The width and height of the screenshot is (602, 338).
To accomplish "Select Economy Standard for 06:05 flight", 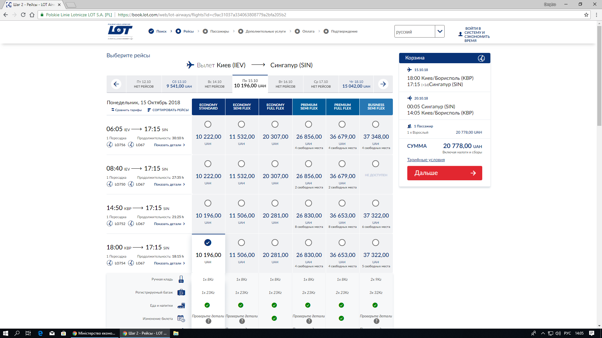I will (208, 124).
